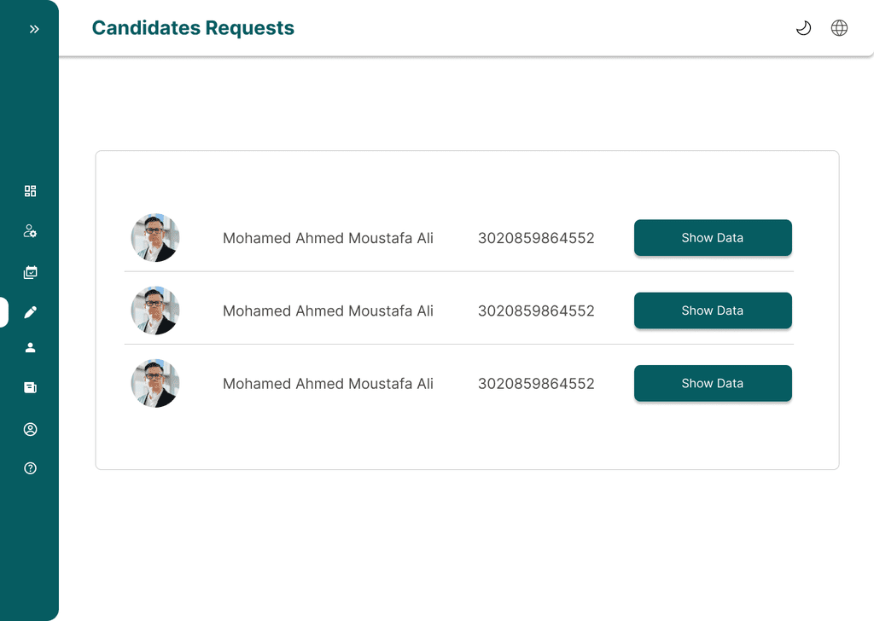The image size is (874, 621).
Task: Open the account circle profile icon
Action: coord(31,429)
